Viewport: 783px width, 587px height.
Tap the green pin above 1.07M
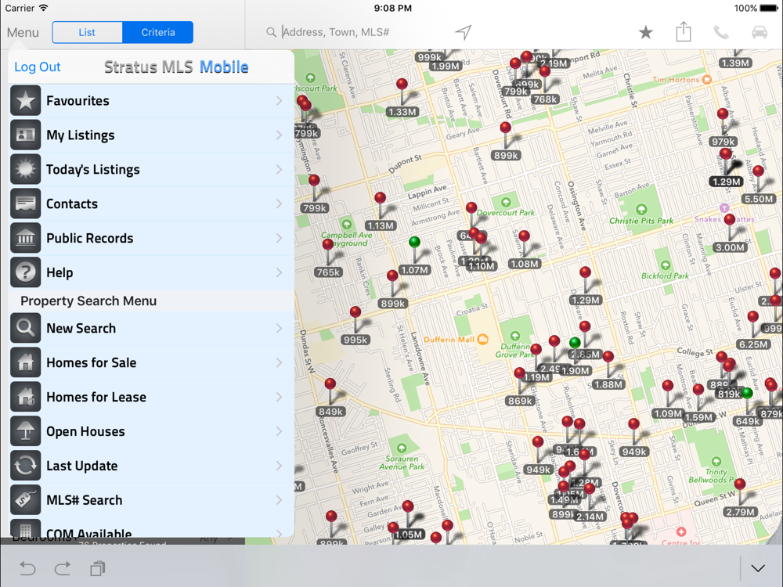(414, 243)
